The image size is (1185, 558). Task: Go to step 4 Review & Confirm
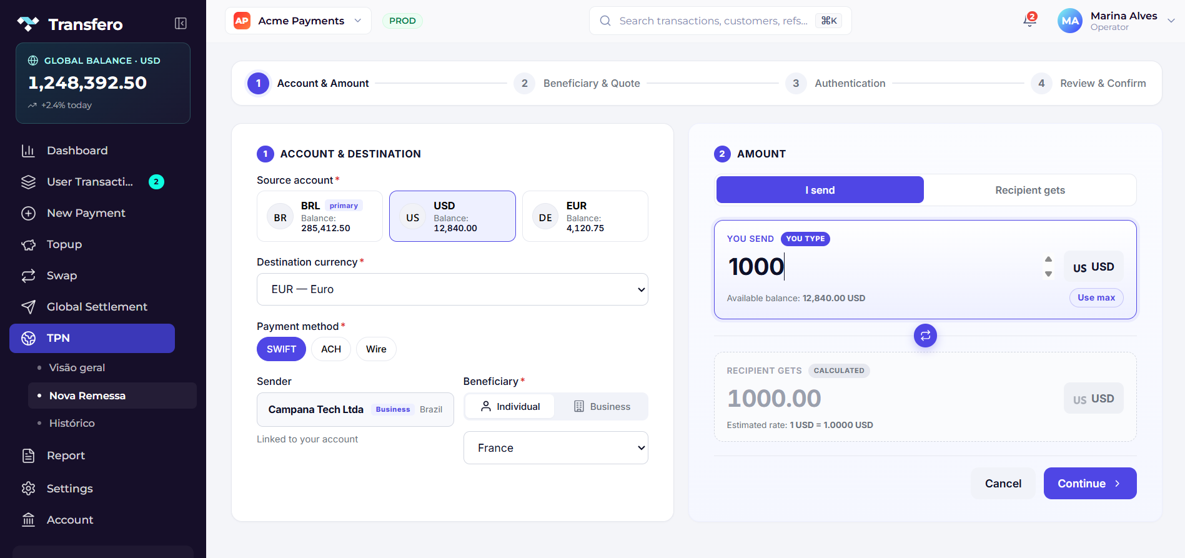[1089, 83]
